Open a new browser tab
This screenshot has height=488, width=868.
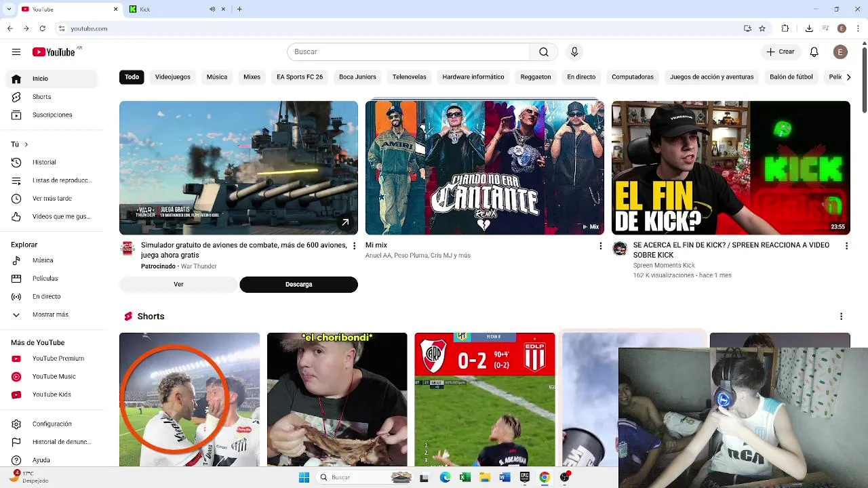tap(239, 9)
